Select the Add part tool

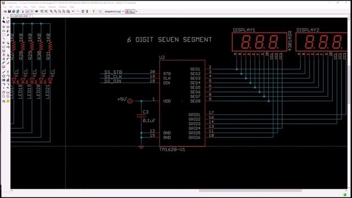[8, 43]
